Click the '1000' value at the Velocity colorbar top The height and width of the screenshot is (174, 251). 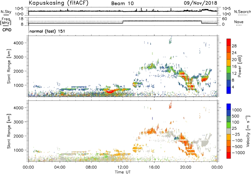tap(237, 110)
